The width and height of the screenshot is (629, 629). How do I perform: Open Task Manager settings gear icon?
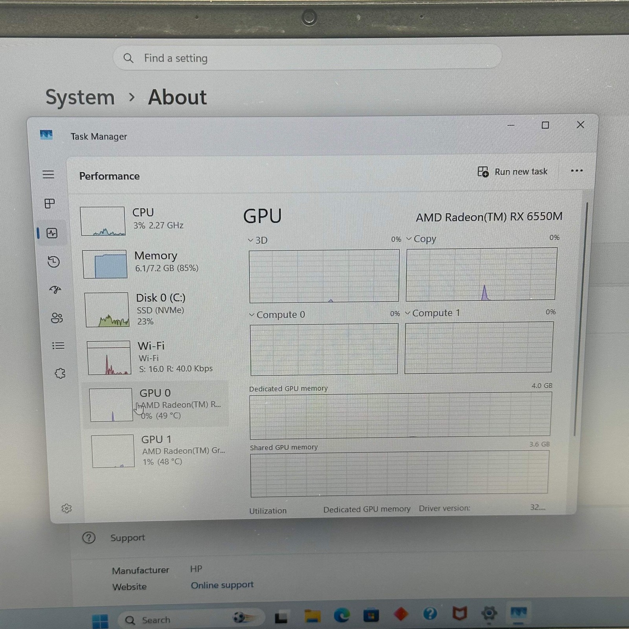66,508
